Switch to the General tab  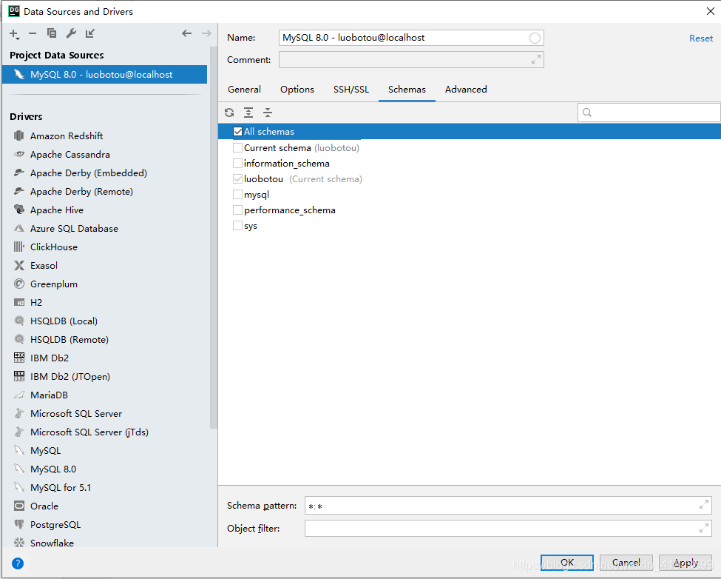(x=244, y=90)
